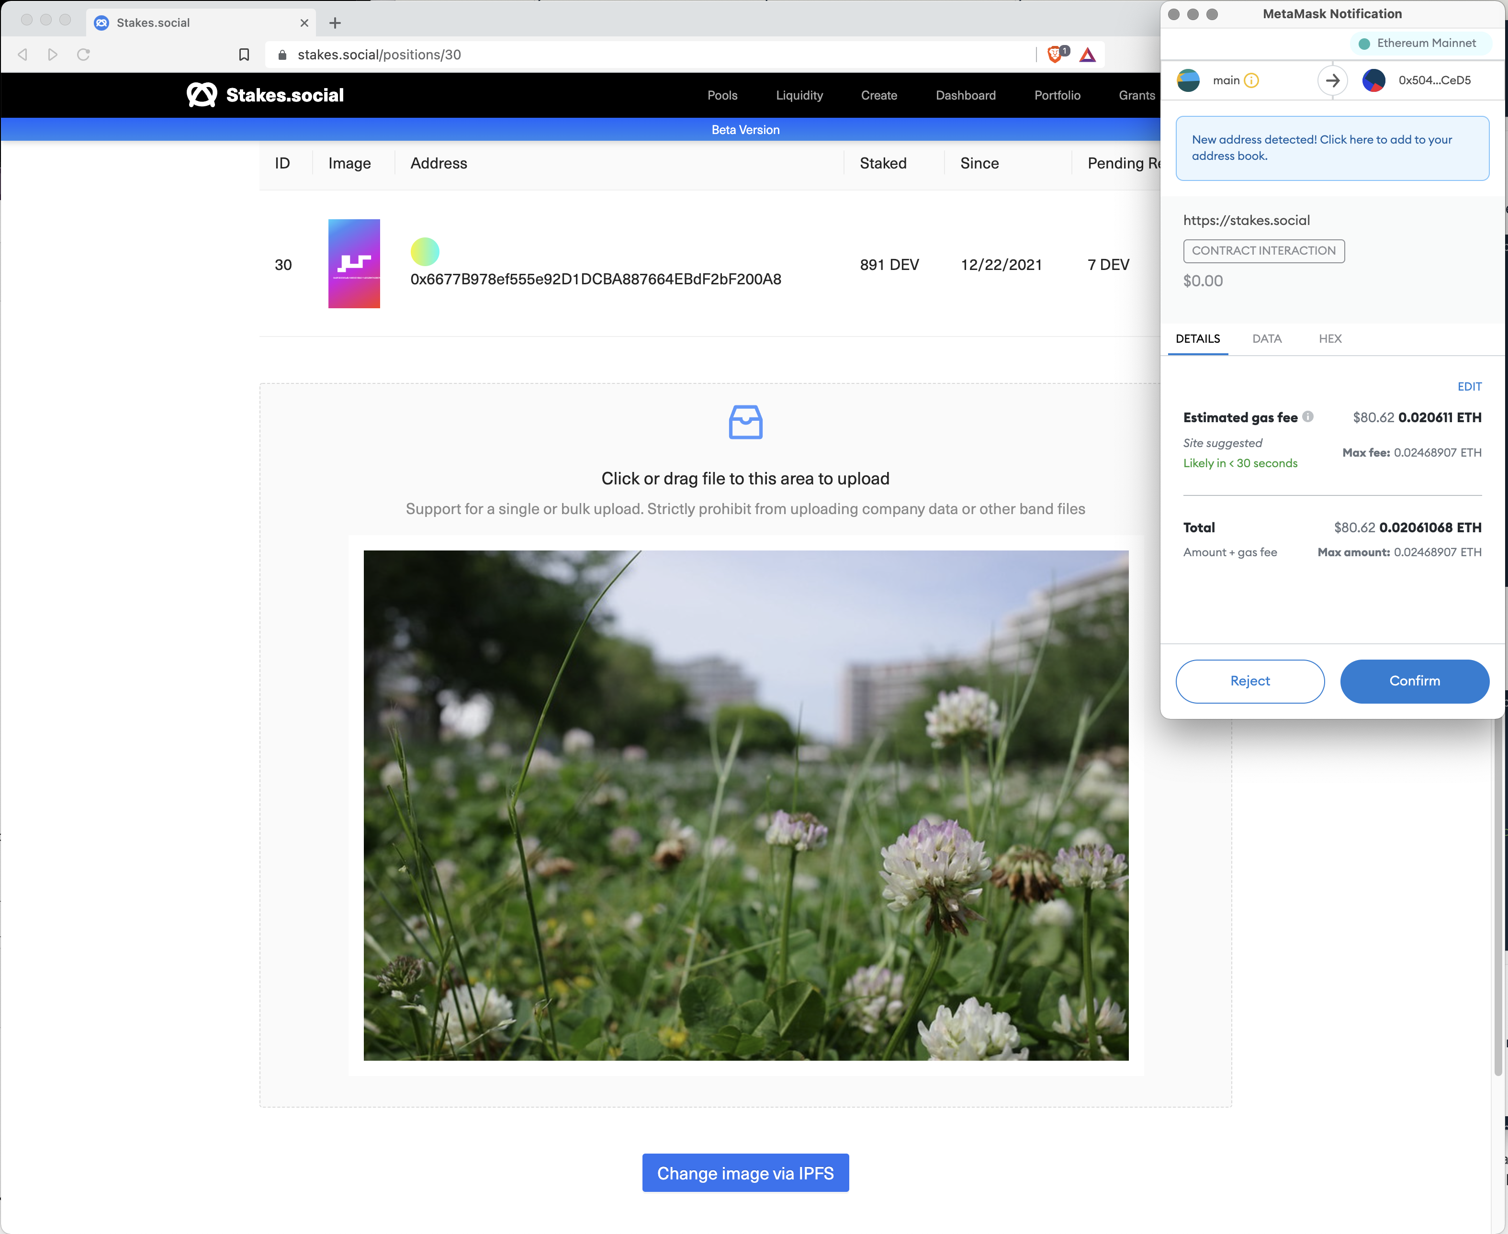Click the 12/22/2021 since date
The height and width of the screenshot is (1234, 1508).
[x=1001, y=264]
